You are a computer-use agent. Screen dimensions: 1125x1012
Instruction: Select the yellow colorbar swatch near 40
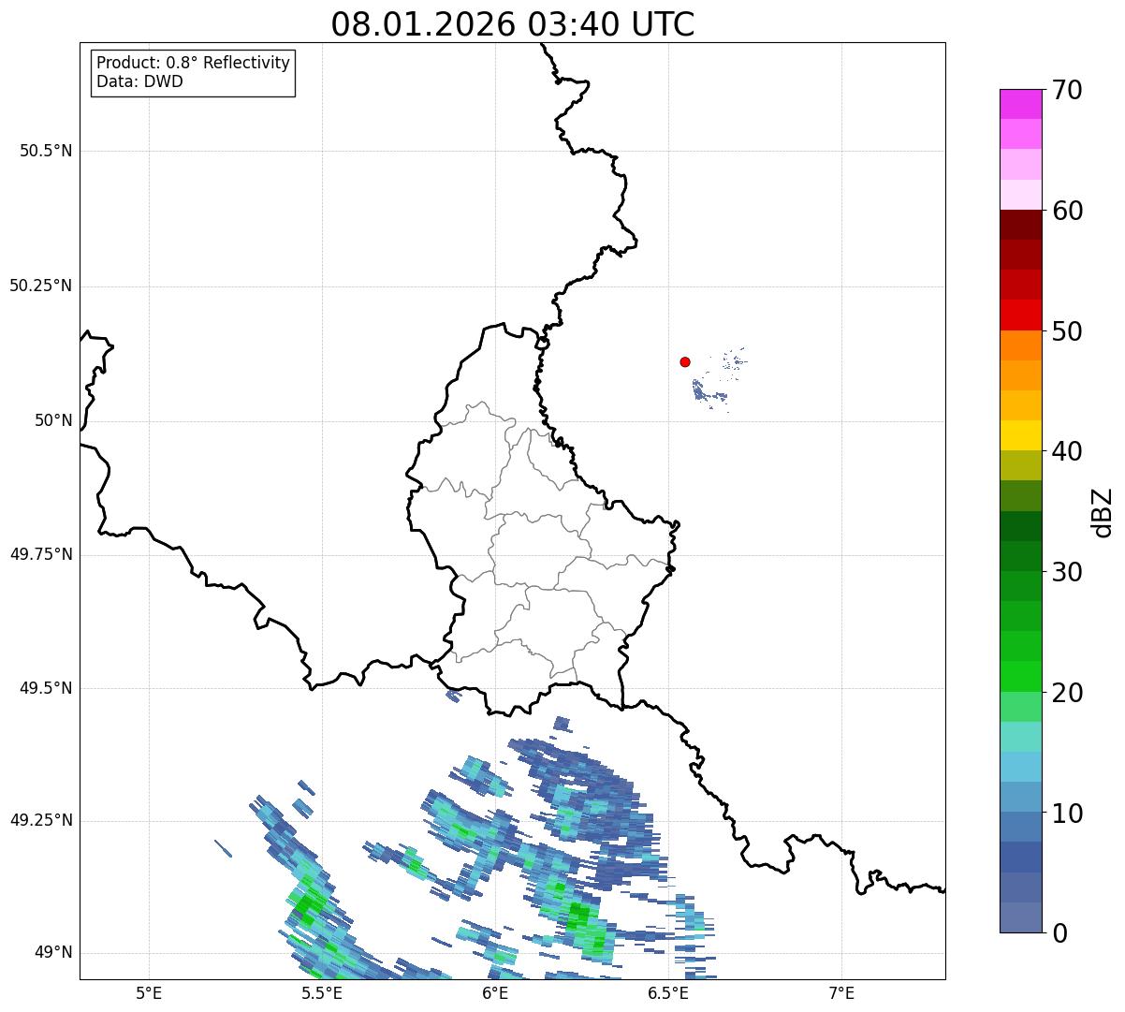pyautogui.click(x=1020, y=435)
